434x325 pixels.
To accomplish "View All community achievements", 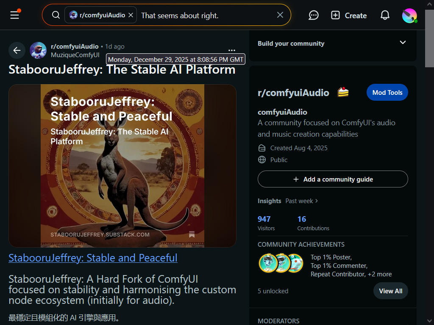I will (390, 291).
